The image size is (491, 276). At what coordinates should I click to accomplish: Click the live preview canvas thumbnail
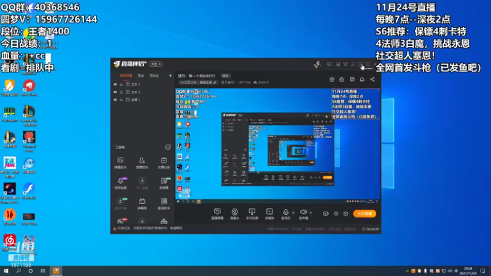[278, 146]
